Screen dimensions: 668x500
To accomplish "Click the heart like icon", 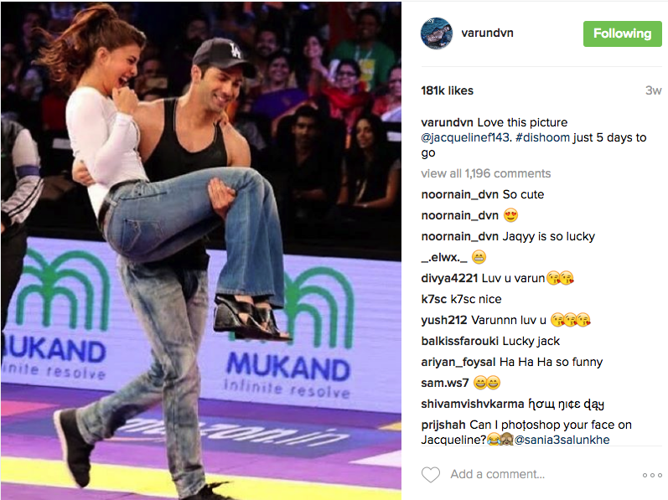I will pyautogui.click(x=430, y=475).
